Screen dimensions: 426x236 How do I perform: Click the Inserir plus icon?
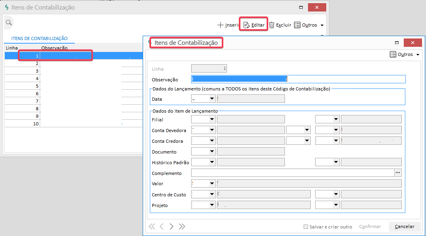221,25
